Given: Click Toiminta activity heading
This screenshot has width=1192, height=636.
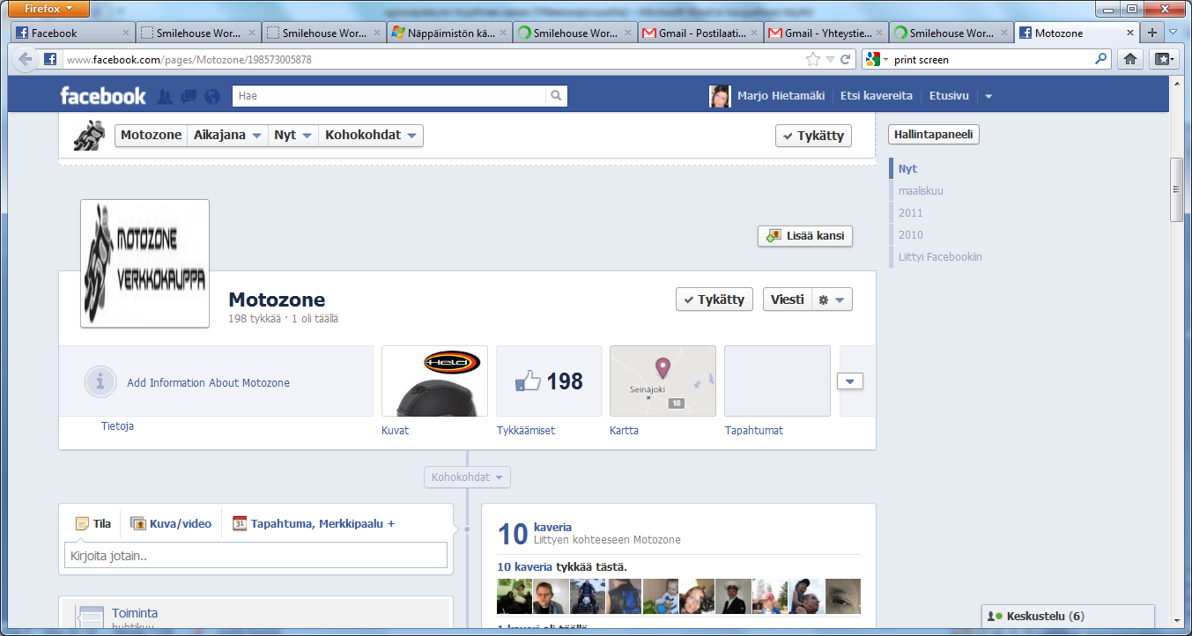Looking at the screenshot, I should [x=135, y=613].
